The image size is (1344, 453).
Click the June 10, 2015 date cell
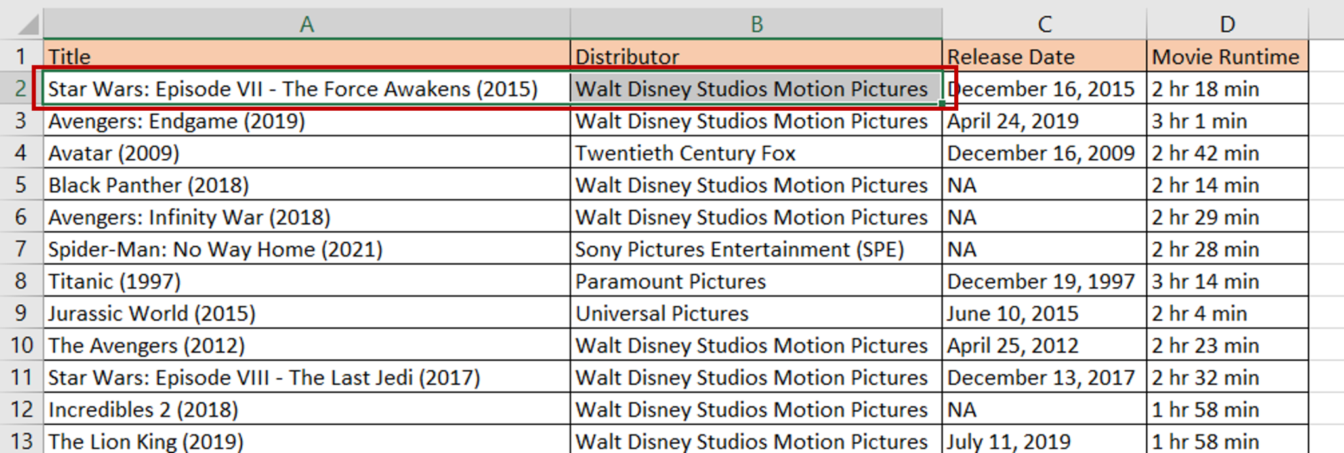pos(1044,313)
